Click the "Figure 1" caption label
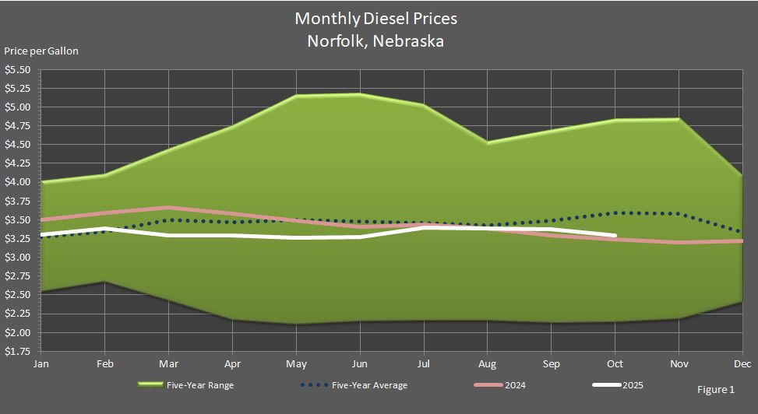 tap(716, 389)
